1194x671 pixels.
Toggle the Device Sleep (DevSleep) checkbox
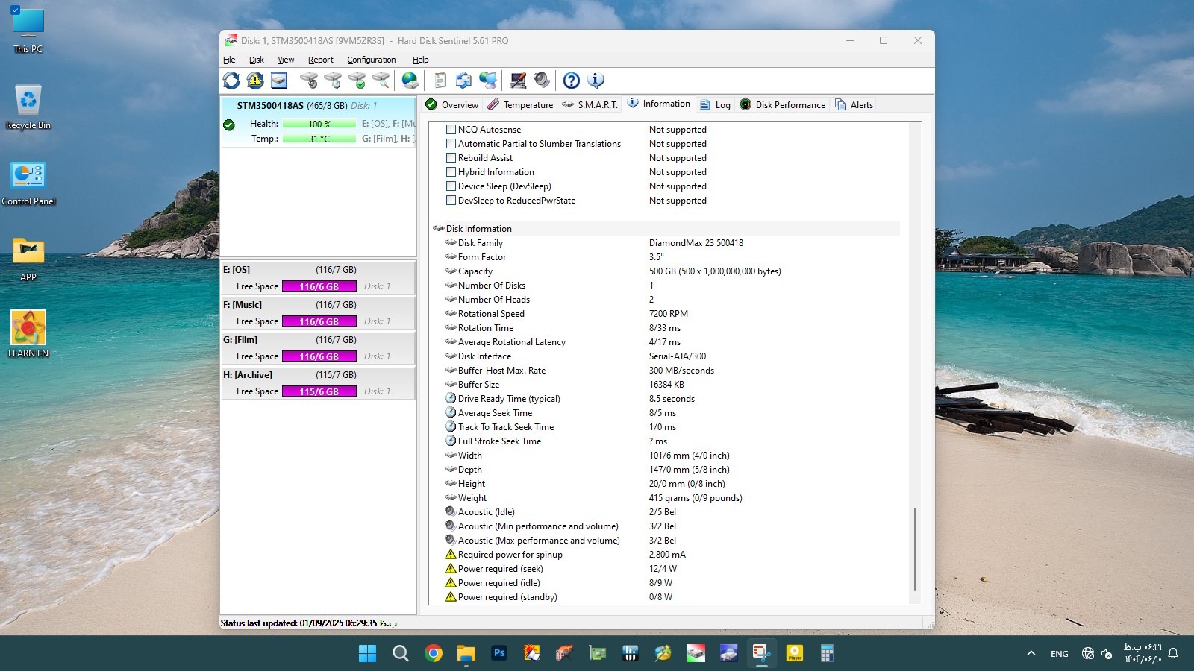pyautogui.click(x=451, y=186)
